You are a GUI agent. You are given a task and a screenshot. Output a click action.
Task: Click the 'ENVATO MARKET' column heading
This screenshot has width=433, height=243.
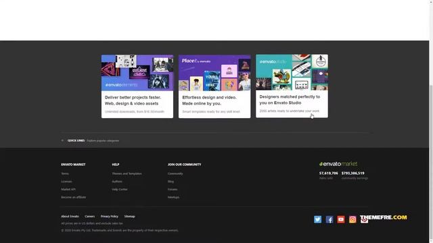click(x=73, y=165)
